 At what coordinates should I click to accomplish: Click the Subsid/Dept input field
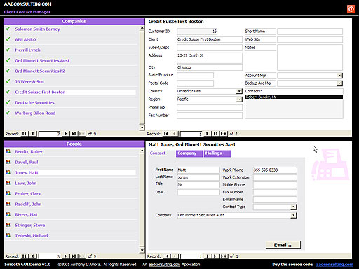[x=210, y=48]
